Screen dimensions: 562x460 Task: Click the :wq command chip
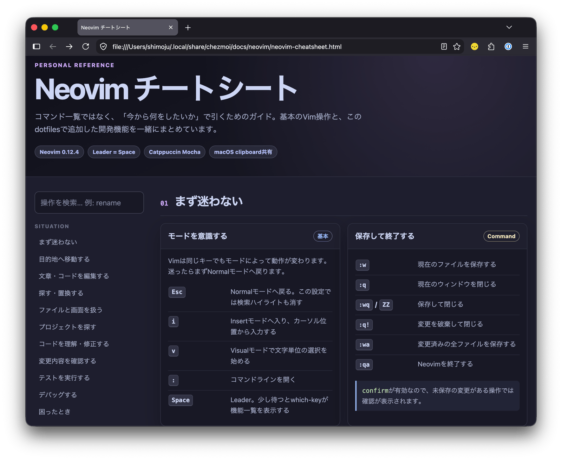click(x=364, y=305)
